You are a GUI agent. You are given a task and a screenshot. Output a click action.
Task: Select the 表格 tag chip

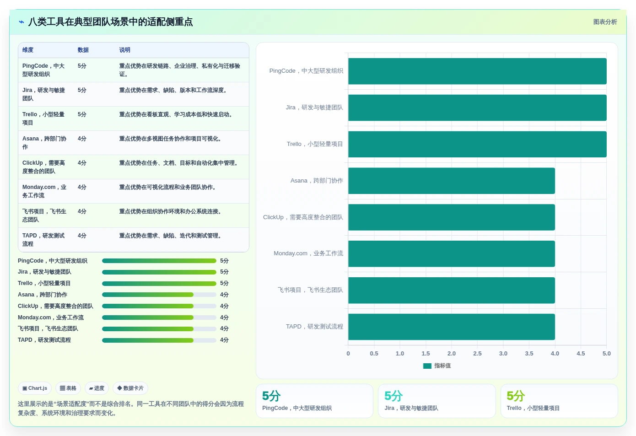coord(68,388)
